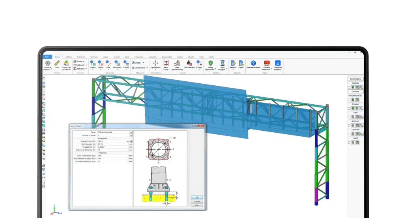
Task: Click the Bolting Circle value field
Action: click(x=112, y=141)
